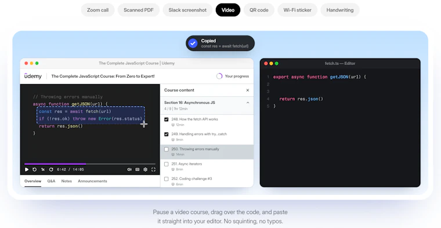Viewport: 441px width, 228px height.
Task: Enter fullscreen mode on the video
Action: 153,169
